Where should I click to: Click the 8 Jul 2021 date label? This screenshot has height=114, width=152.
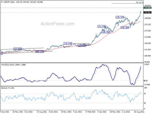point(29,112)
